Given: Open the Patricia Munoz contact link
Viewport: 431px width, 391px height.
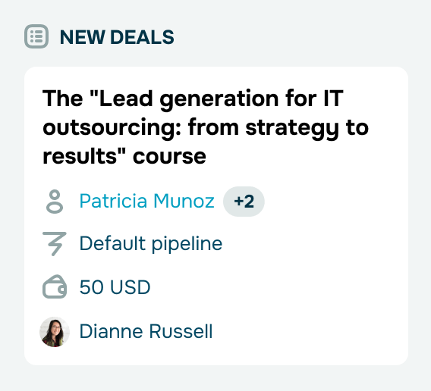Looking at the screenshot, I should pos(146,201).
